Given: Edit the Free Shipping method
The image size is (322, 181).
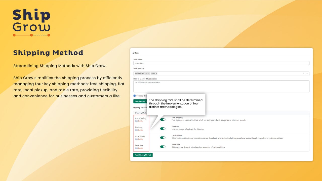Looking at the screenshot, I should [136, 121].
